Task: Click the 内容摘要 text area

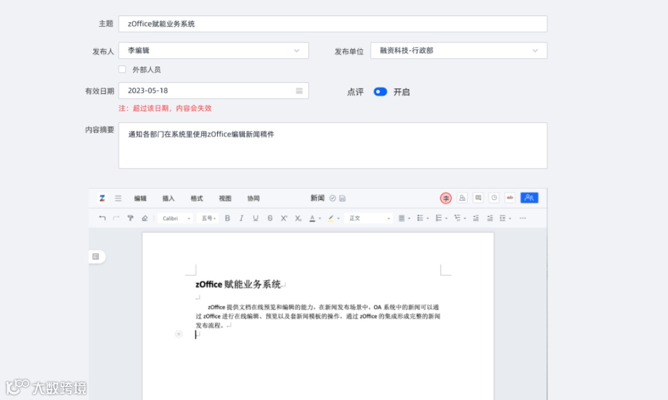Action: (x=333, y=146)
